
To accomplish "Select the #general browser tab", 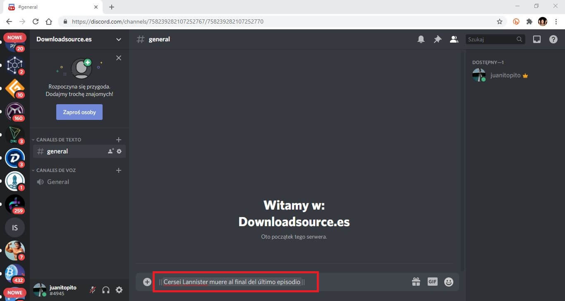I will pos(53,7).
